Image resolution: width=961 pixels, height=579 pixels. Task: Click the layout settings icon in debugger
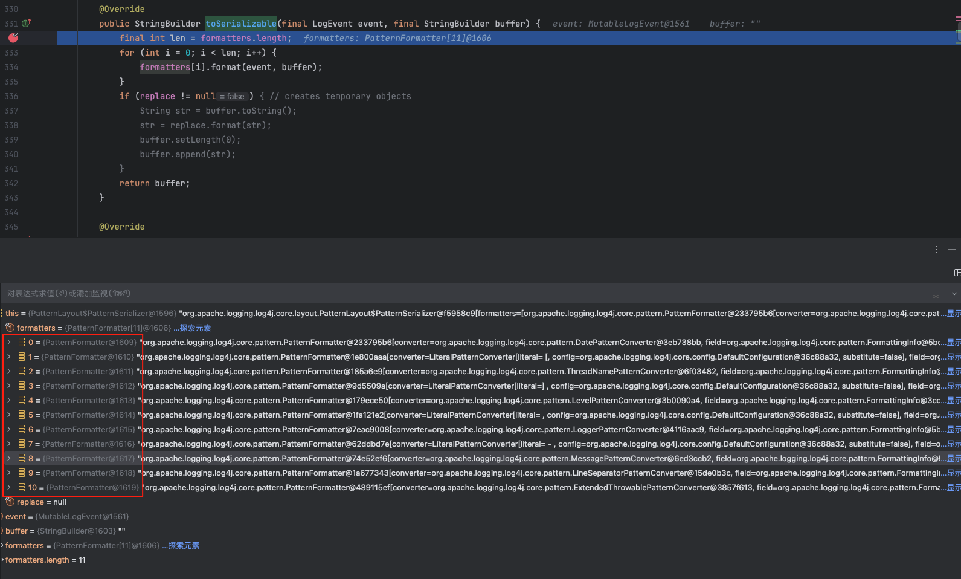click(957, 273)
